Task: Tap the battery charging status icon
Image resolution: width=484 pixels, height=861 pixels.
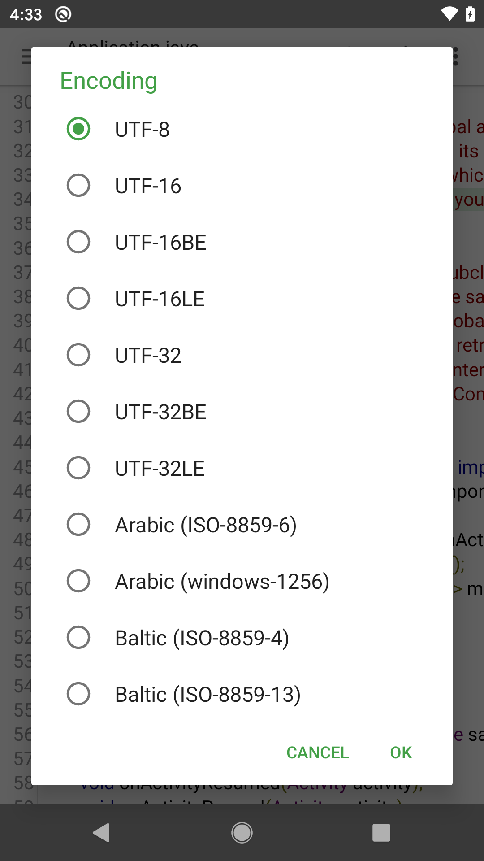Action: (470, 14)
